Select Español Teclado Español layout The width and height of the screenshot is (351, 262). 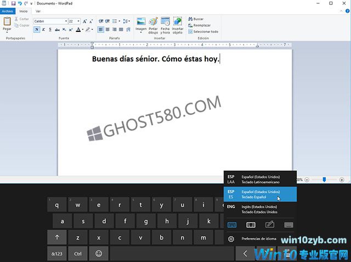[261, 194]
